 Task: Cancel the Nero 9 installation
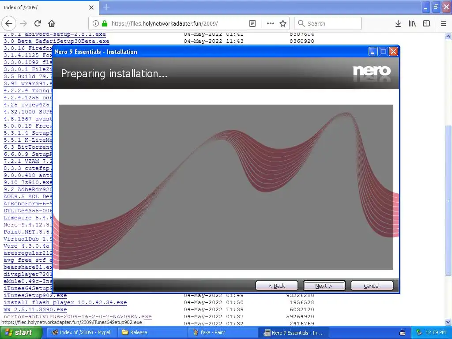(x=372, y=286)
